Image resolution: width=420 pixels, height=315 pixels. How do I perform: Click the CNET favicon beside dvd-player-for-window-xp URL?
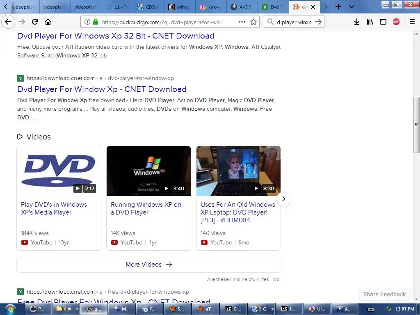[21, 78]
